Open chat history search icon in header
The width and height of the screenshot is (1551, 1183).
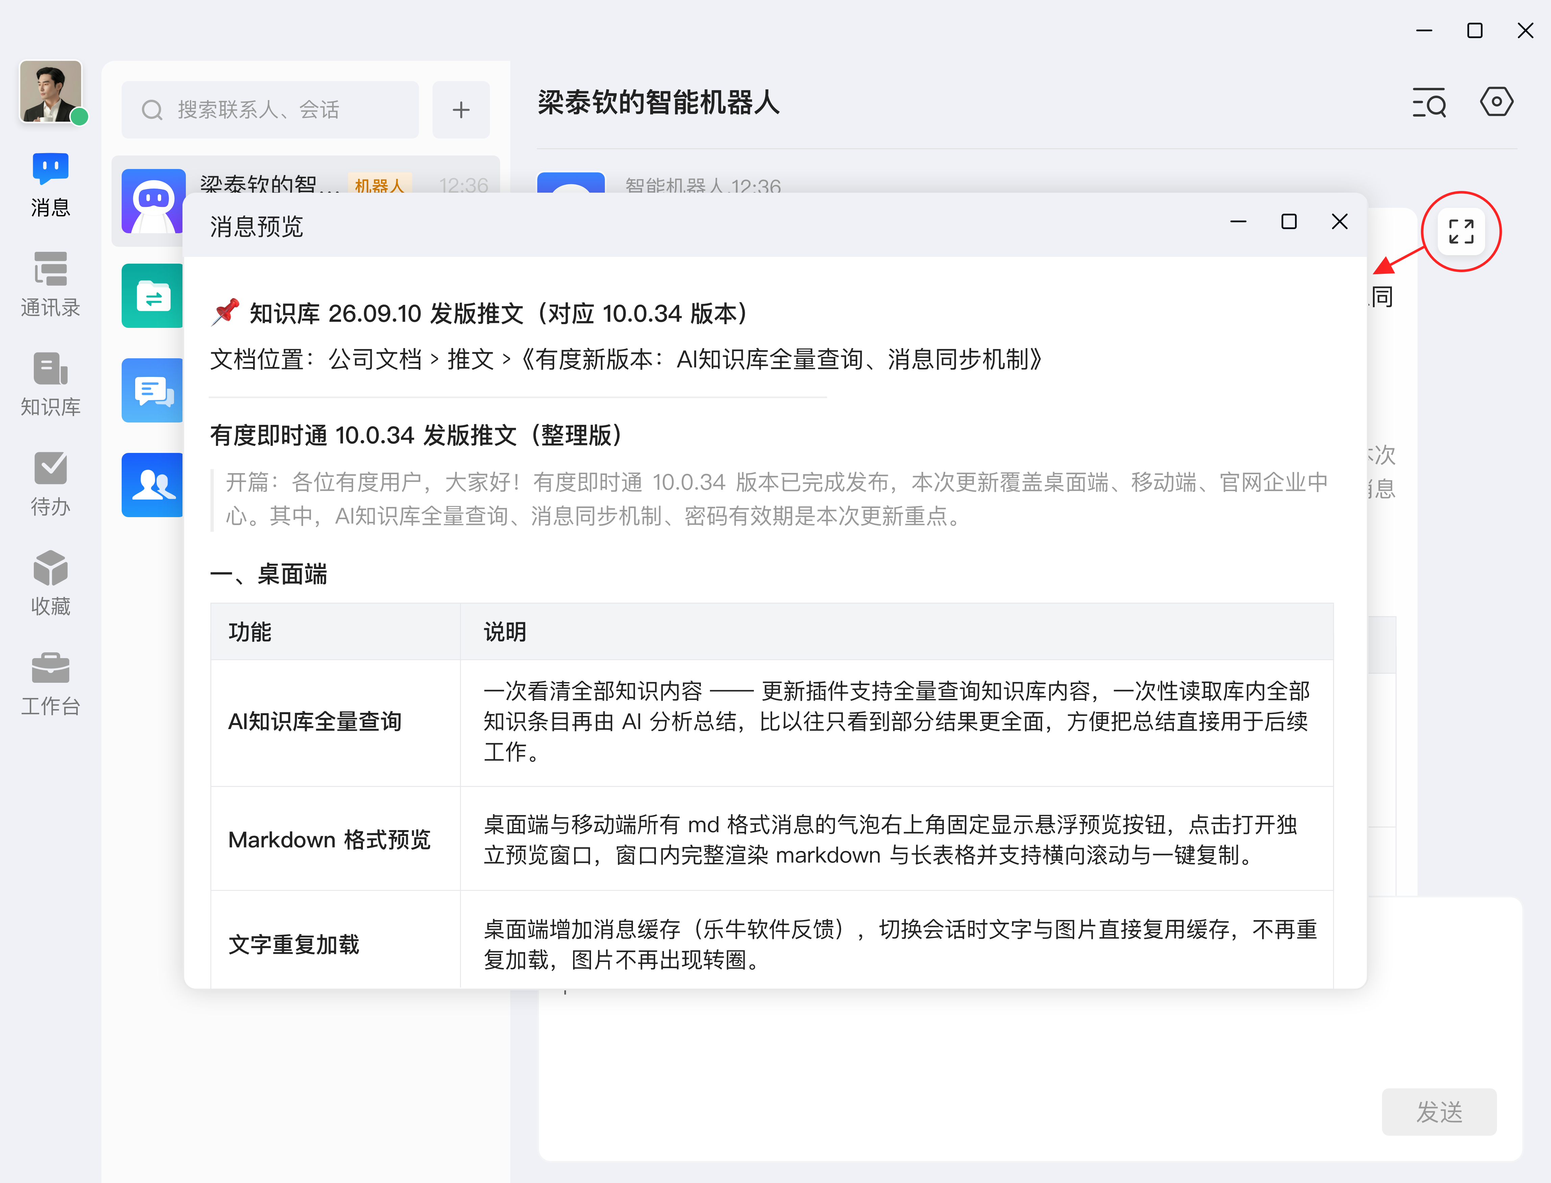1430,103
